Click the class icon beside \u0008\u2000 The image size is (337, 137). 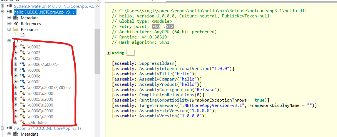[23, 111]
